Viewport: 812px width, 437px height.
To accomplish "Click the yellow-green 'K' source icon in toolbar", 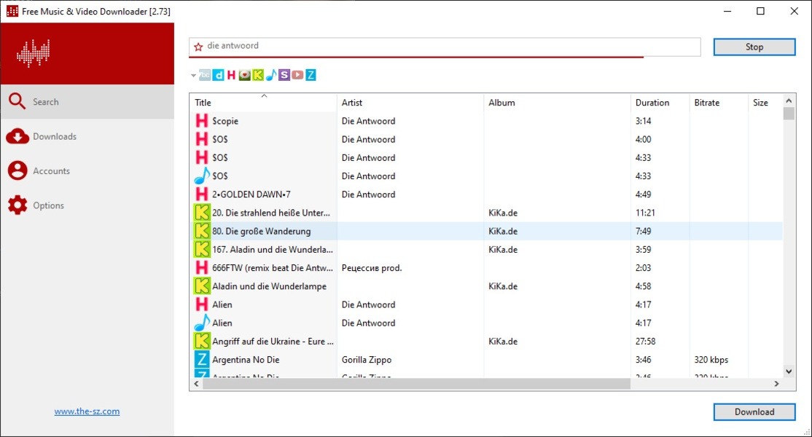I will coord(257,75).
